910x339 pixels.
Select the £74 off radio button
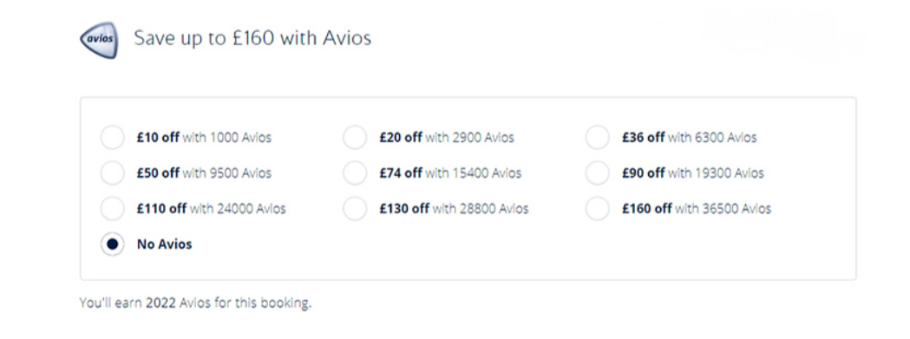[x=355, y=173]
